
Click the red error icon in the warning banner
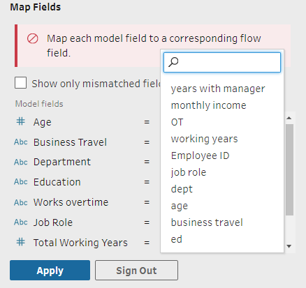pyautogui.click(x=32, y=38)
